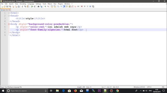Click the Print toolbar icon
Screen dimensions: 167x93
click(19, 6)
